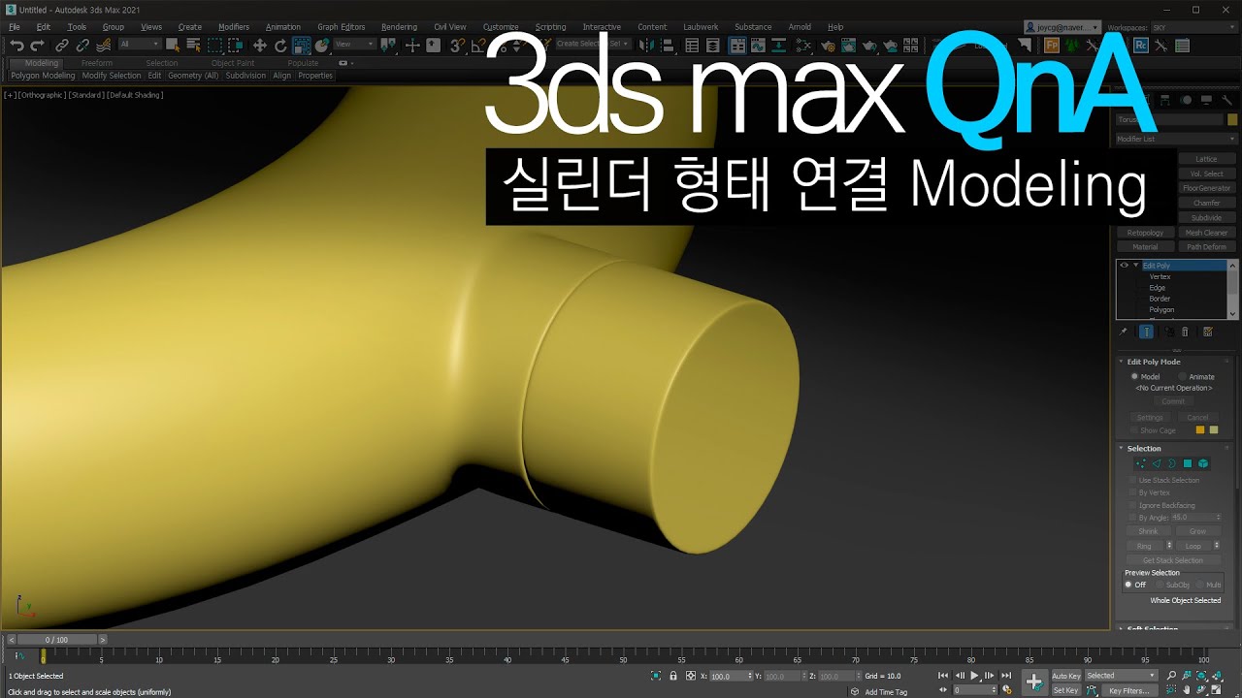
Task: Open the Rendering menu
Action: [x=399, y=27]
